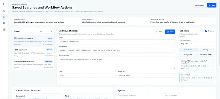Select the Weekdays 9 AM preset

click(x=206, y=55)
